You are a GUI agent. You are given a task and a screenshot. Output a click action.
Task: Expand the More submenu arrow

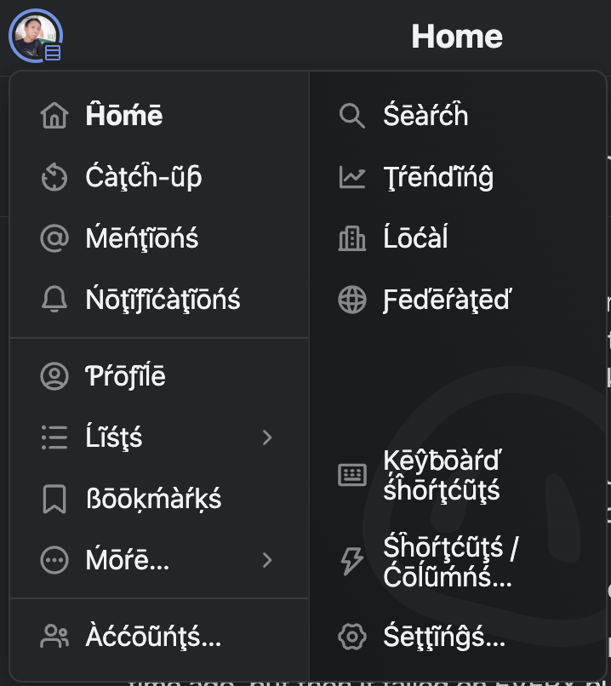267,560
